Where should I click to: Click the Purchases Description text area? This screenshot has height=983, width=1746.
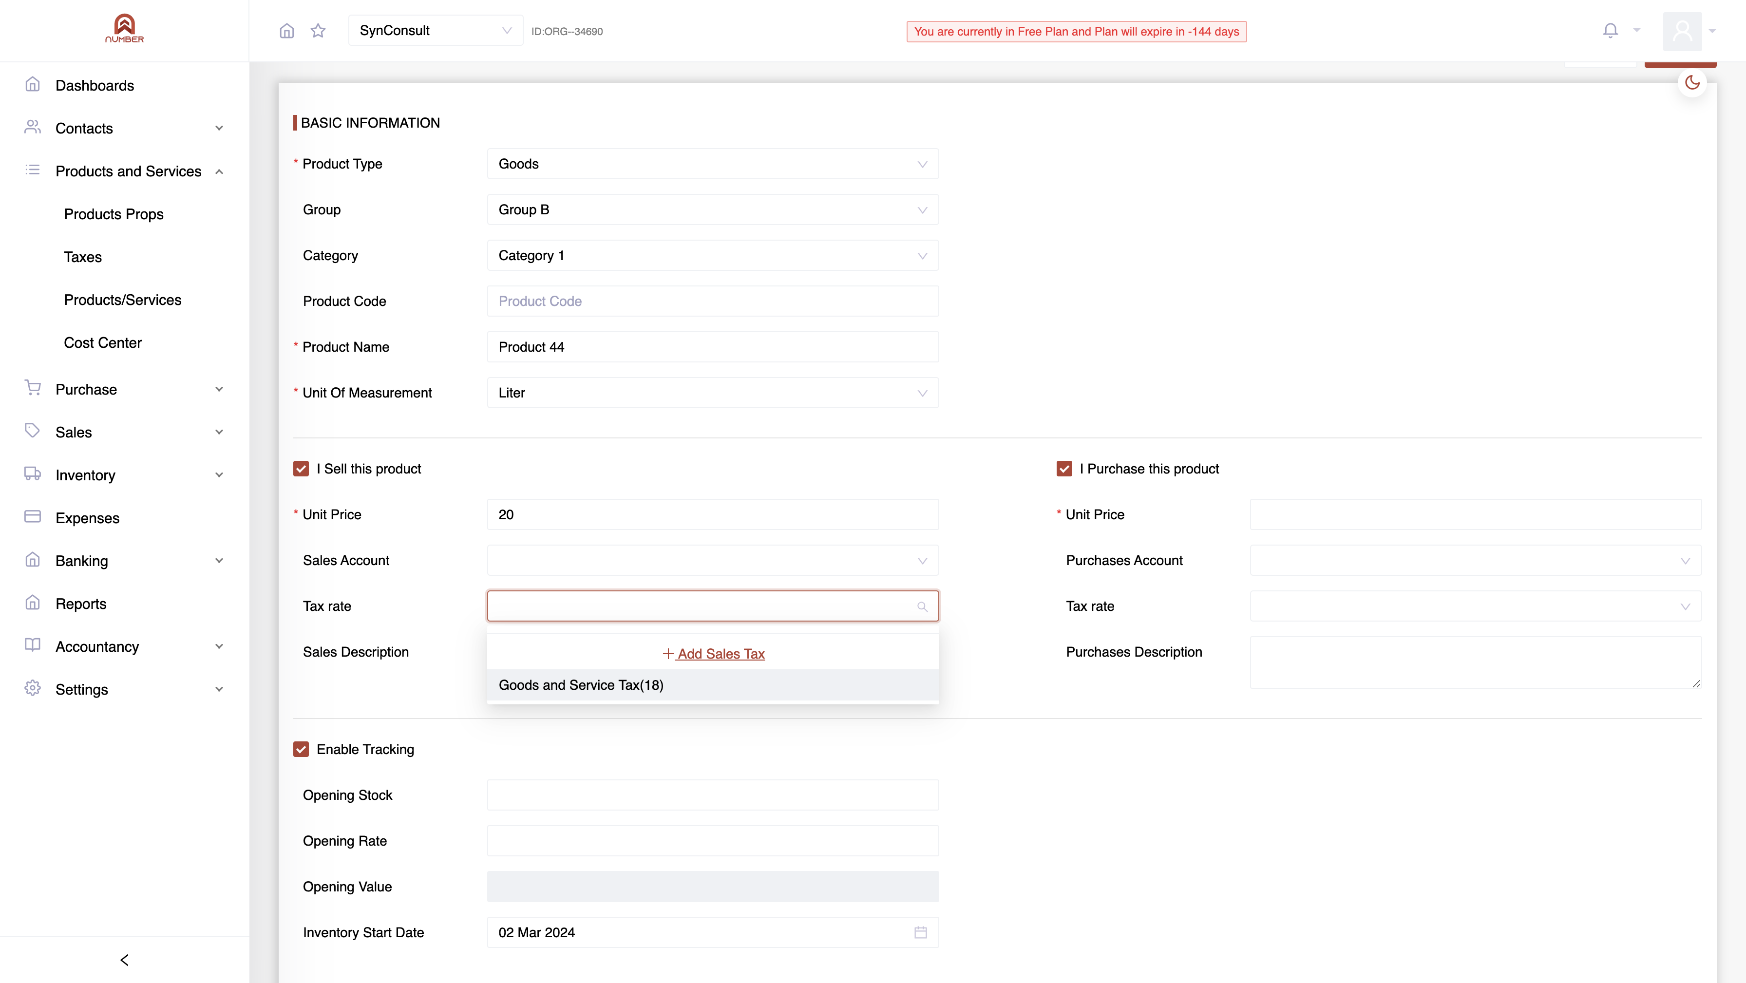(1476, 662)
